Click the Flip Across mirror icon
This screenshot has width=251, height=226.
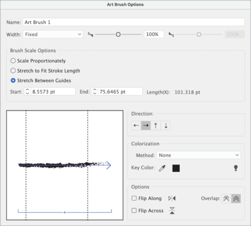[172, 210]
